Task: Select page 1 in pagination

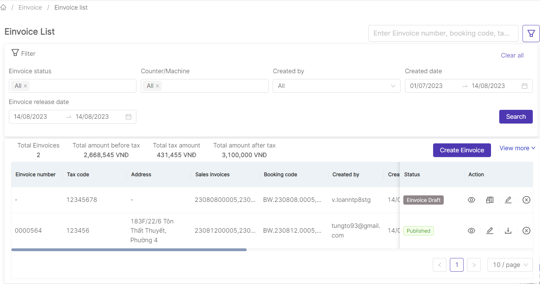Action: pyautogui.click(x=456, y=265)
